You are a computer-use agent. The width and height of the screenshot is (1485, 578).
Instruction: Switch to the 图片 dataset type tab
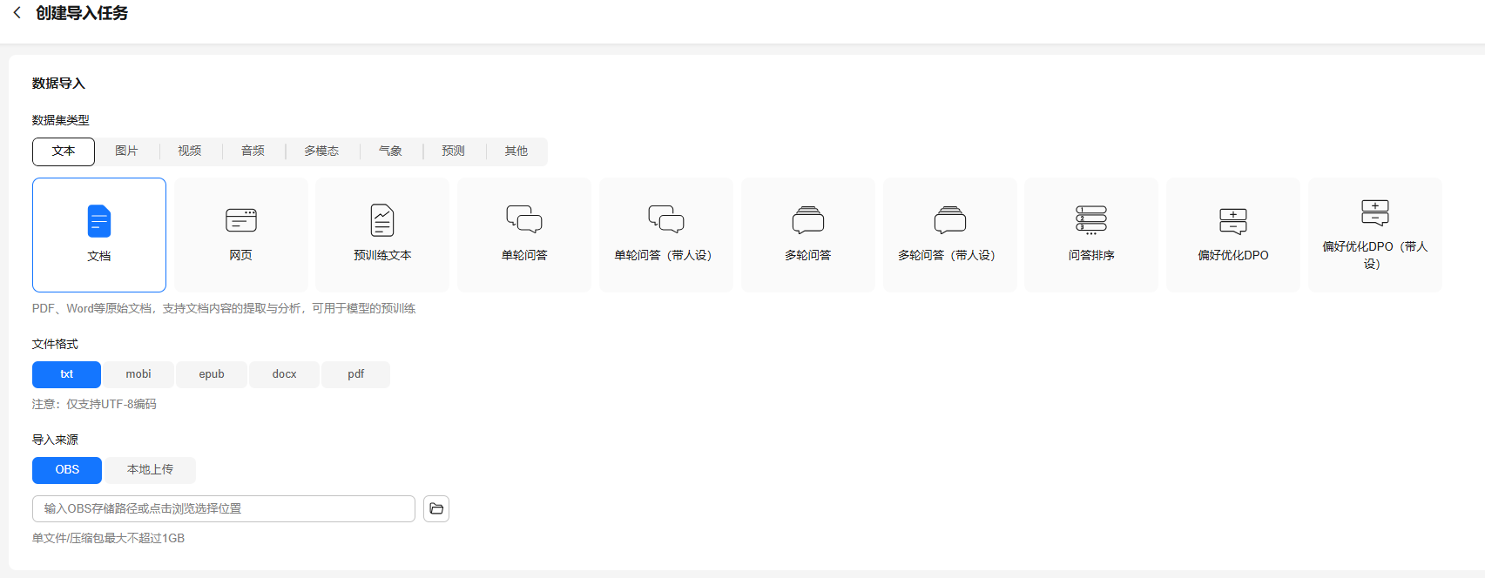(126, 151)
